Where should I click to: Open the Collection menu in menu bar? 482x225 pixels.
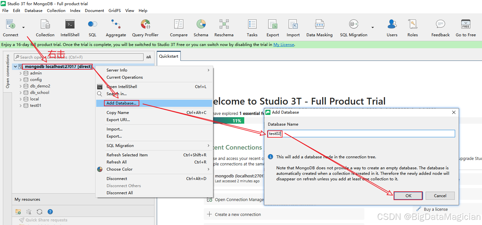click(56, 10)
